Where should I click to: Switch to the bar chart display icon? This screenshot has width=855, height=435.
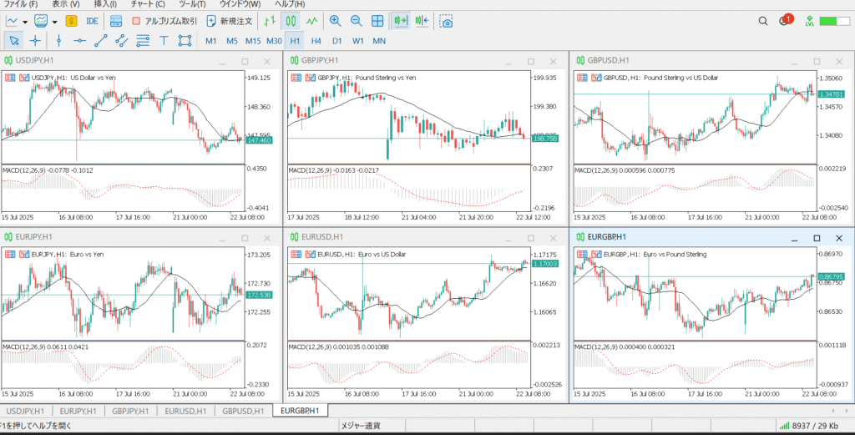tap(270, 21)
